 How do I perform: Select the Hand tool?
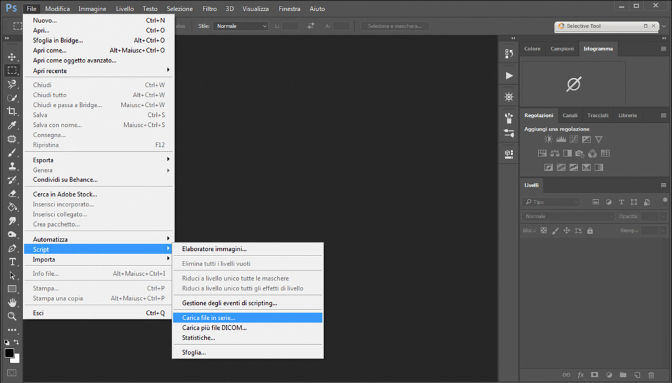pyautogui.click(x=12, y=303)
